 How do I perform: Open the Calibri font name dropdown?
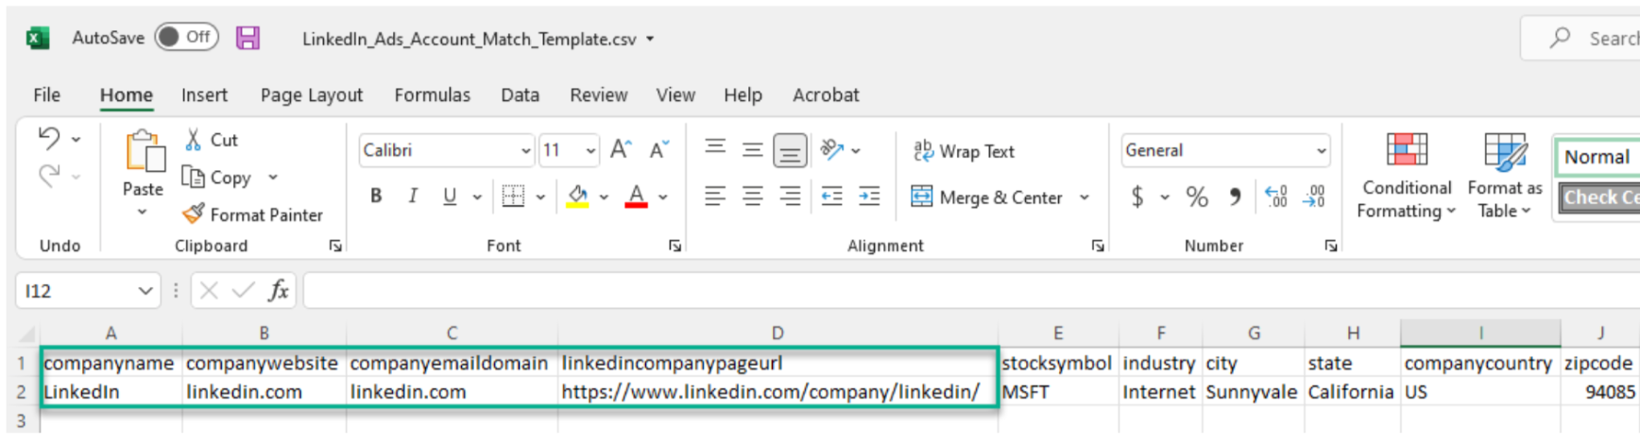click(x=525, y=150)
